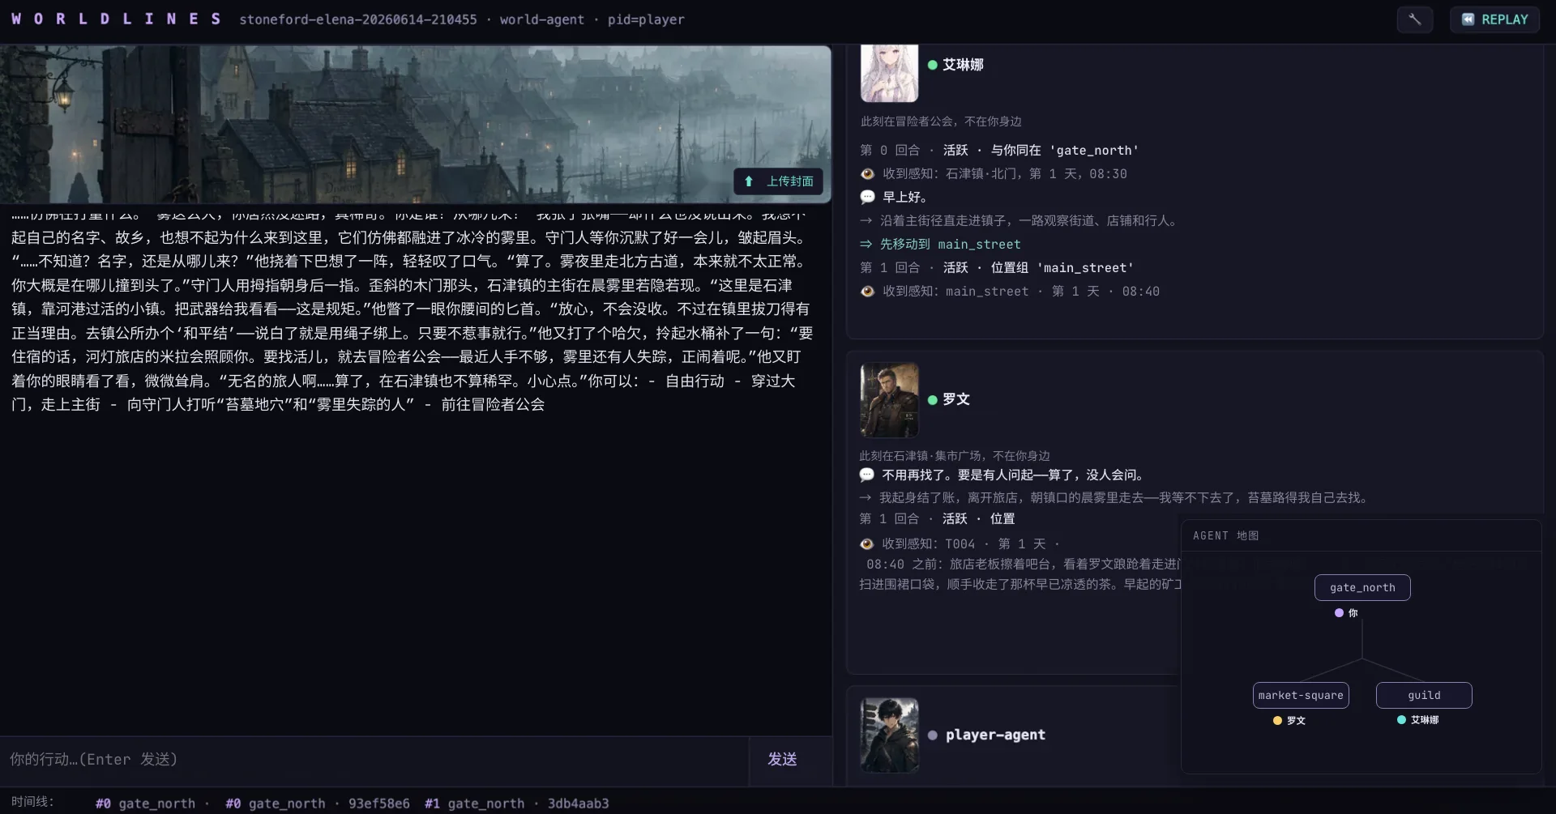Viewport: 1556px width, 814px height.
Task: Select the guild map node
Action: [x=1424, y=695]
